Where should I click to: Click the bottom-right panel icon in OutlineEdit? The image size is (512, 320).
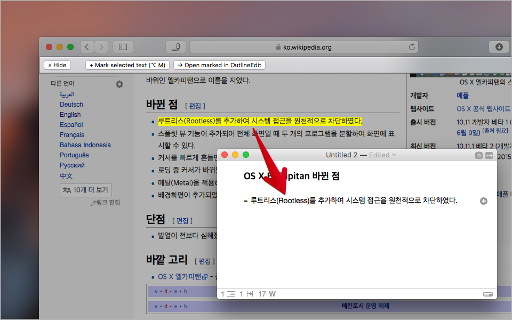(x=488, y=294)
